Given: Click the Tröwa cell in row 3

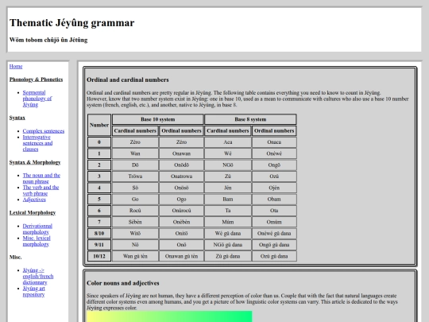Looking at the screenshot, I should click(135, 177).
